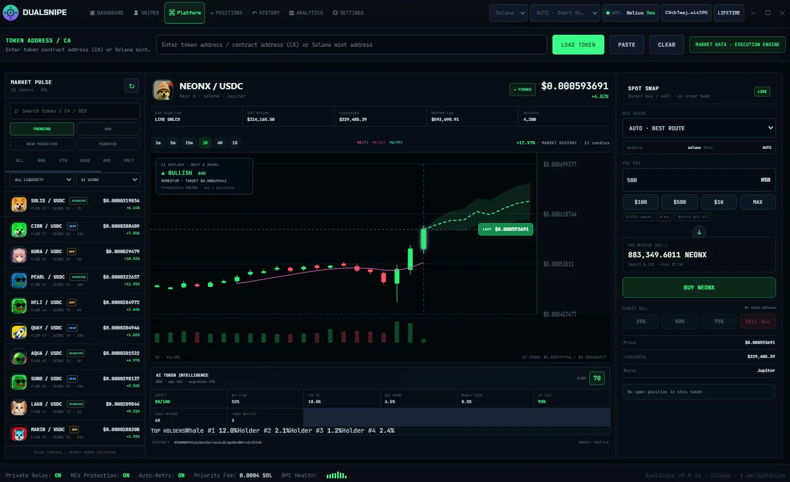Open SUND / USDC token avatar
790x482 pixels.
19,382
